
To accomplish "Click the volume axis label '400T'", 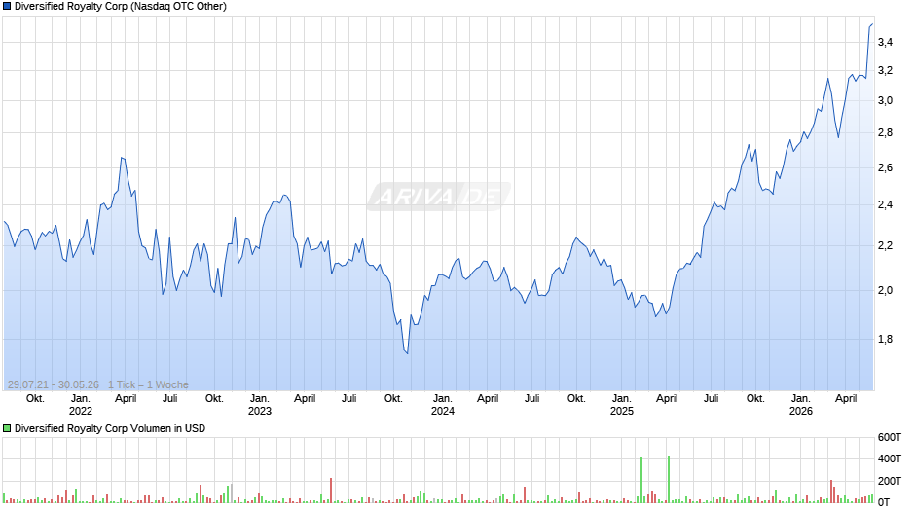I will (x=890, y=458).
